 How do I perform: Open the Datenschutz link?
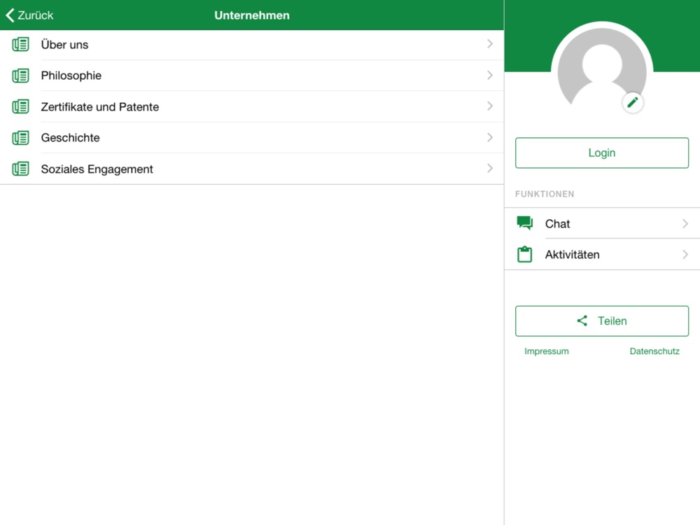654,351
